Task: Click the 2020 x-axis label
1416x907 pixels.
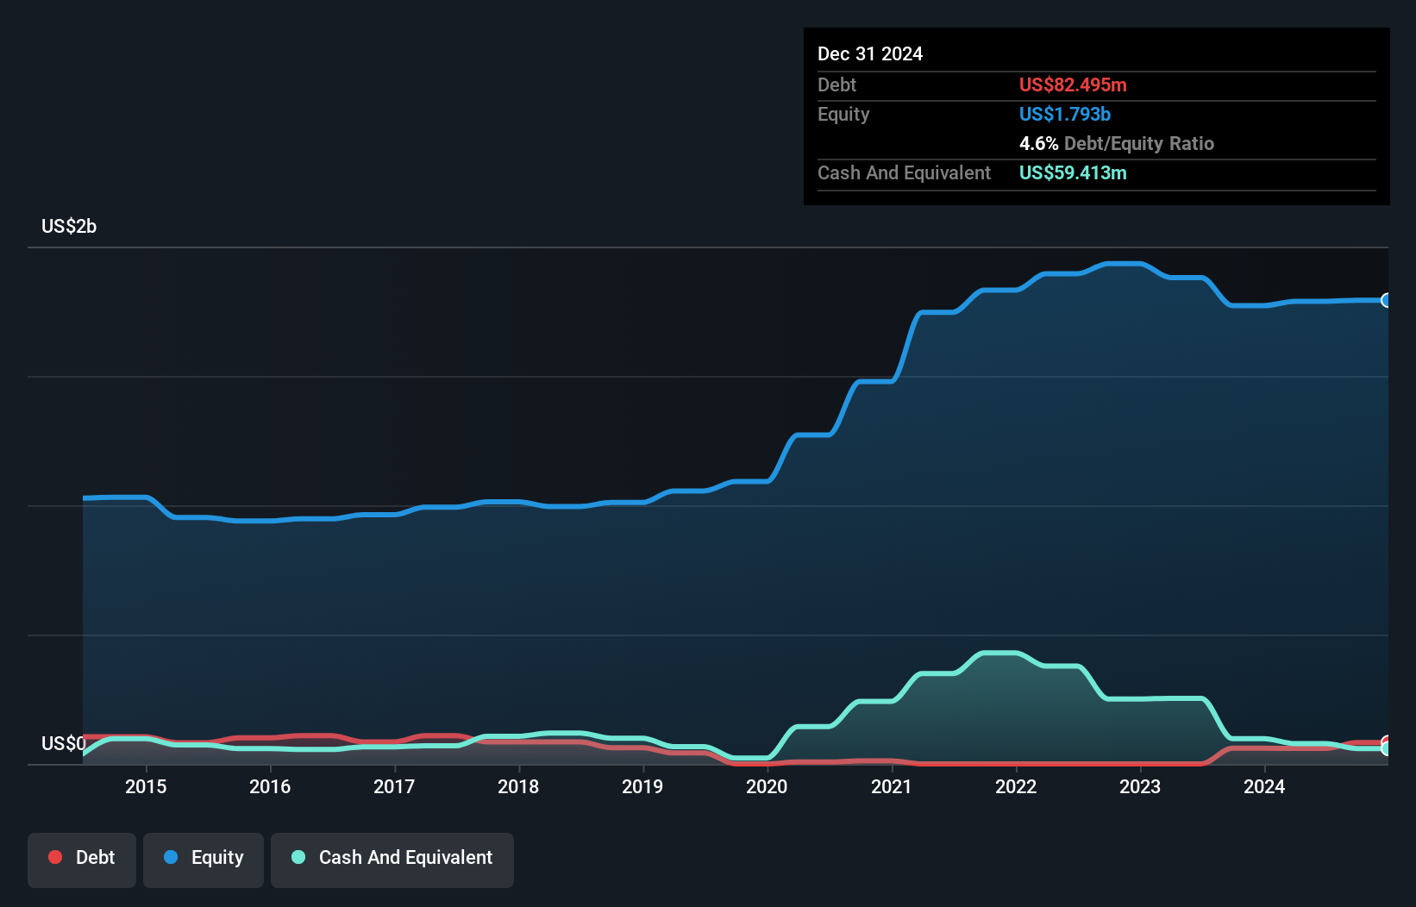Action: point(767,786)
